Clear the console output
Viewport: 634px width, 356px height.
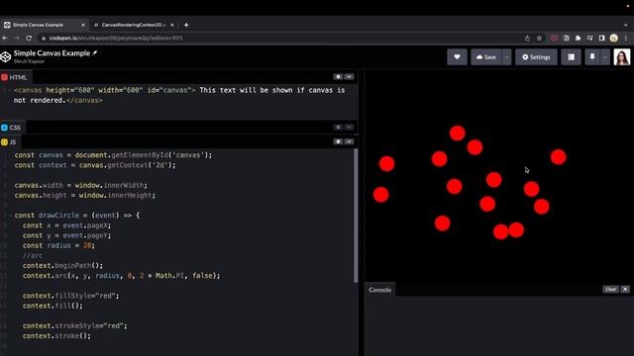click(610, 290)
